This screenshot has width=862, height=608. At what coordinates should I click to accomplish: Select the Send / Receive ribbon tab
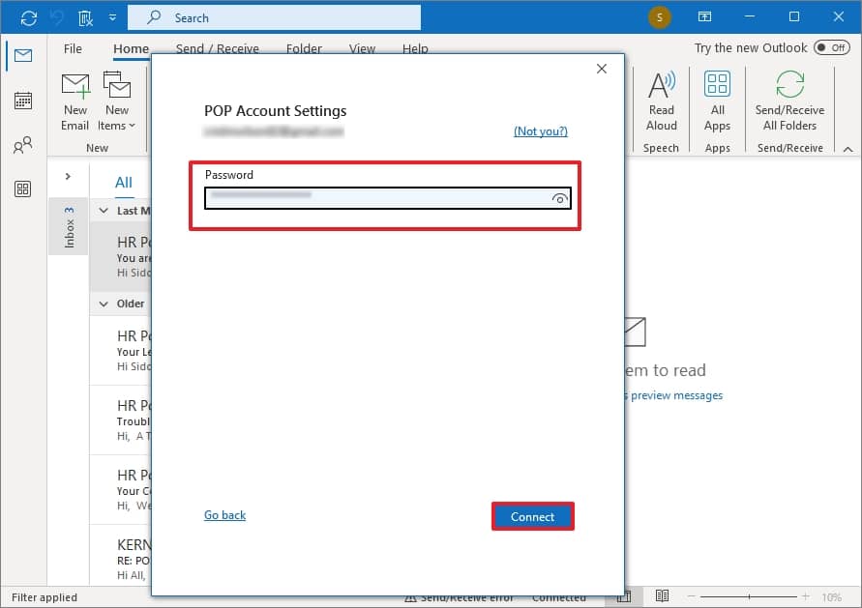pos(217,48)
